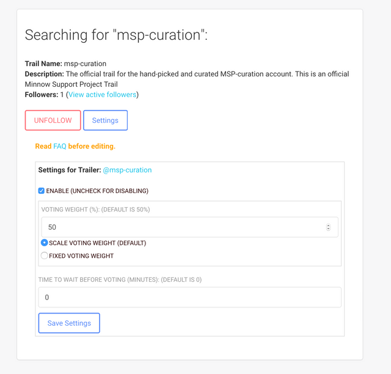This screenshot has width=391, height=374.
Task: Focus the time to wait field showing 0
Action: click(189, 297)
